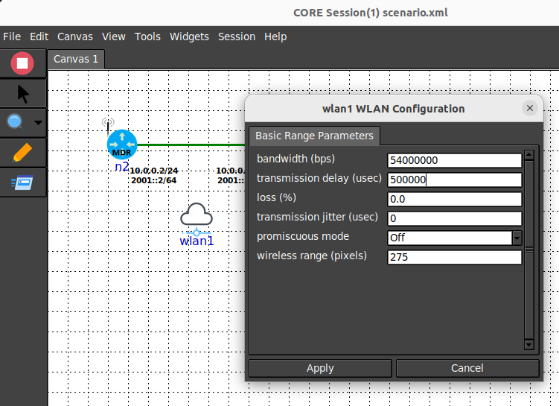
Task: Expand the magnifier tool dropdown arrow
Action: [x=38, y=123]
